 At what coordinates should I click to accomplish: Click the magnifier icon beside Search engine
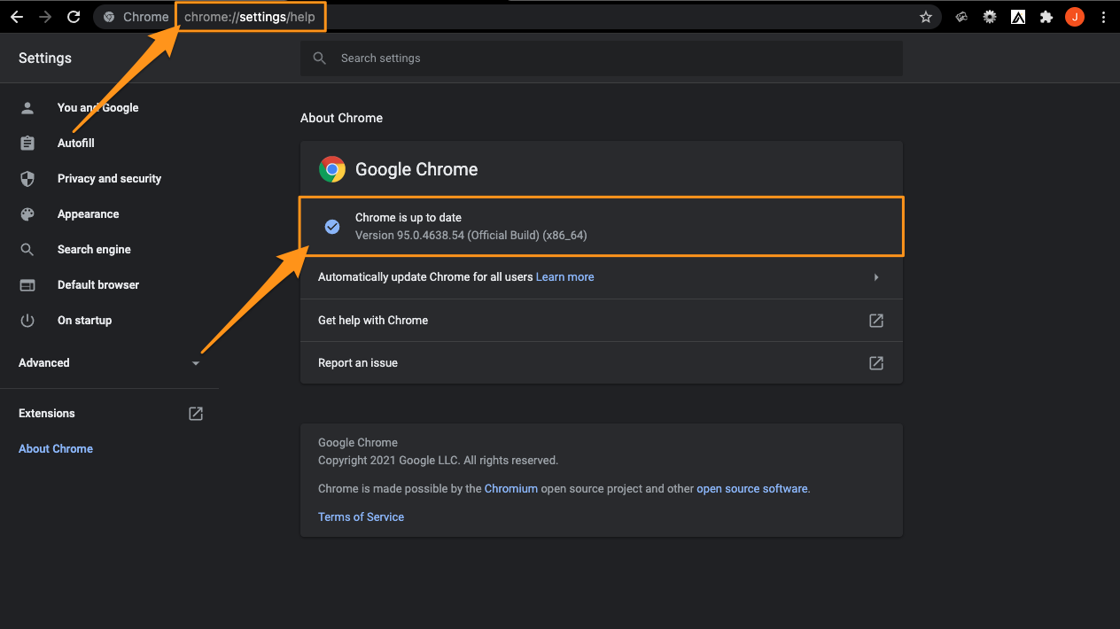[x=27, y=249]
